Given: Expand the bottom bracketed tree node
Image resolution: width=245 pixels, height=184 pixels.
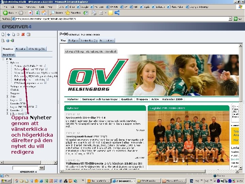Looking at the screenshot, I should click(x=7, y=113).
